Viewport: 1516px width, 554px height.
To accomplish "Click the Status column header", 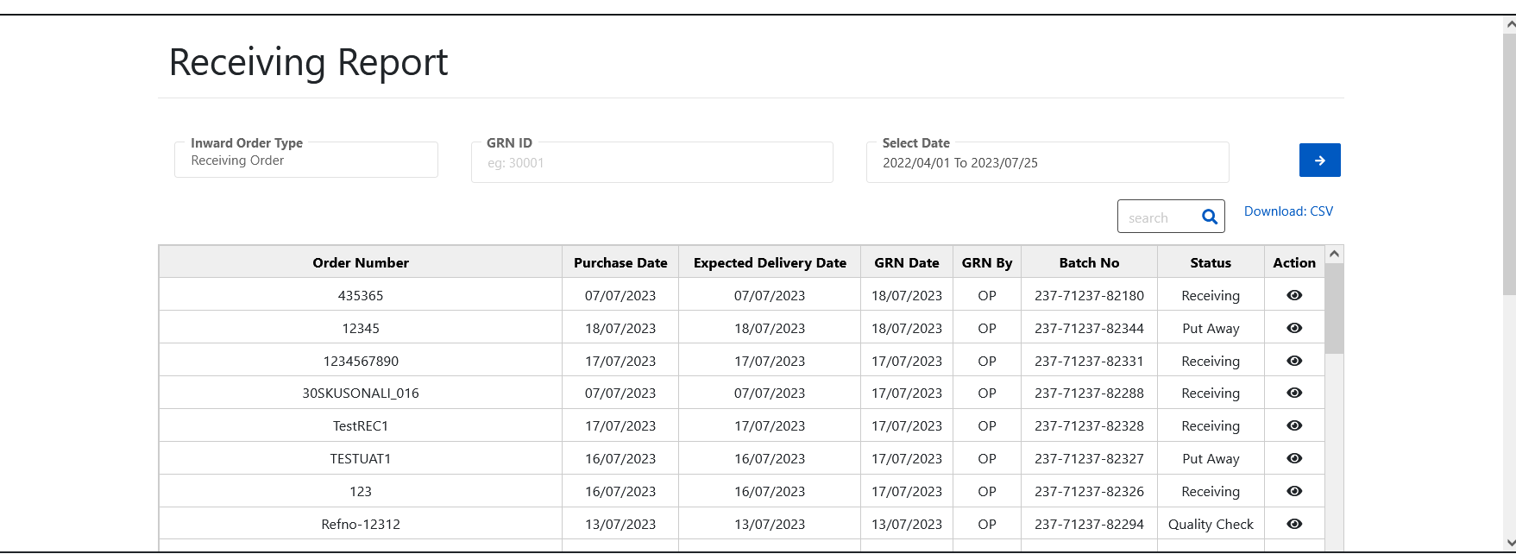I will tap(1210, 262).
